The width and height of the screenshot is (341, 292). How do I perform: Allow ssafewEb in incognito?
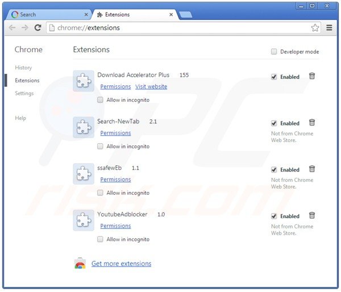coord(100,193)
